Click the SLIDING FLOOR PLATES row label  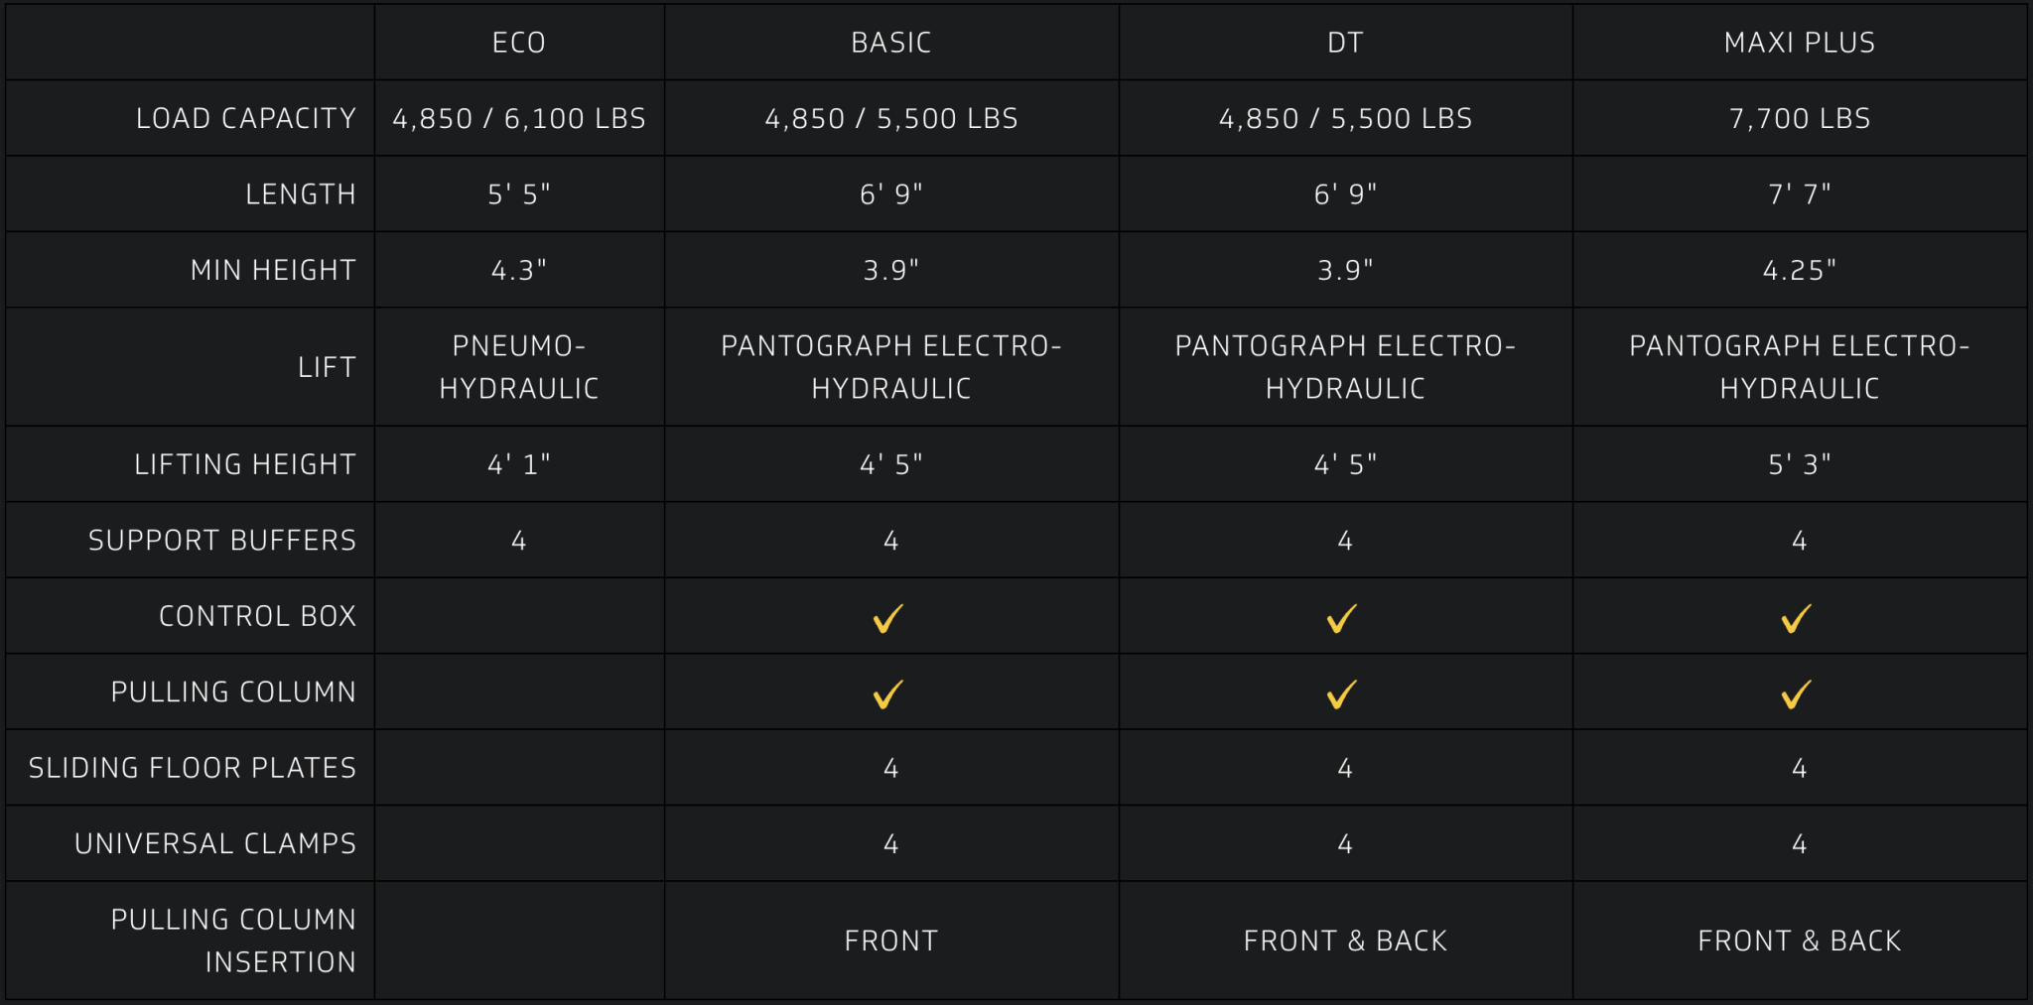(x=193, y=768)
